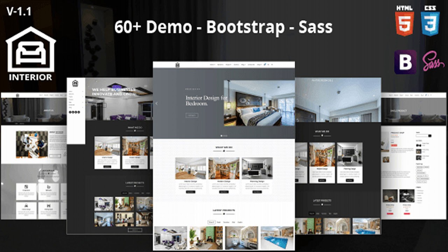Click the social icons row in the white sidebar

click(x=75, y=112)
